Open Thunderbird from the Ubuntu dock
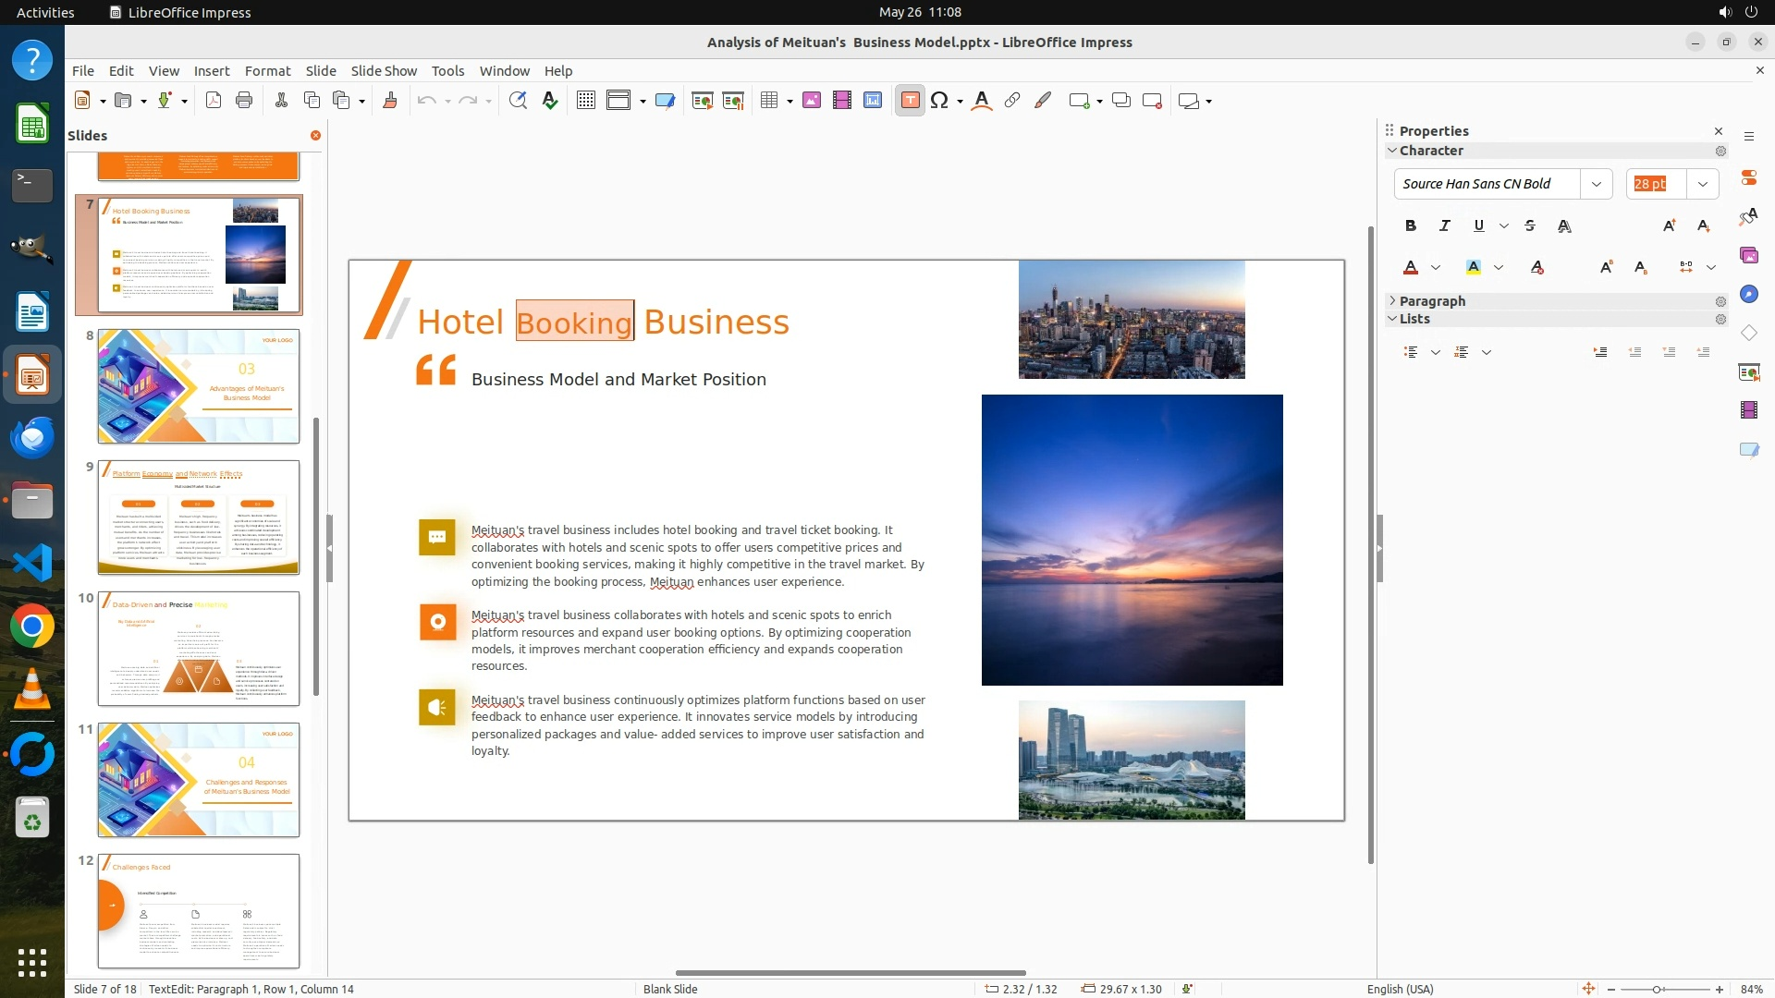This screenshot has height=998, width=1775. 32,437
